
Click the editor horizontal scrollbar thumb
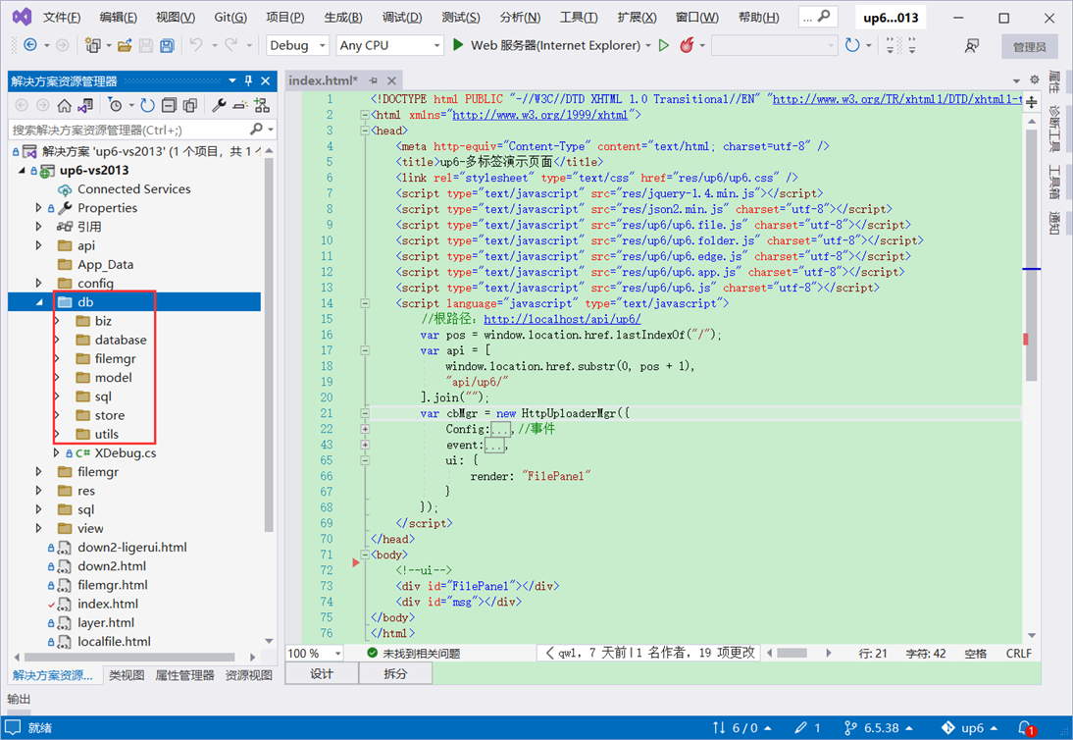coord(792,653)
